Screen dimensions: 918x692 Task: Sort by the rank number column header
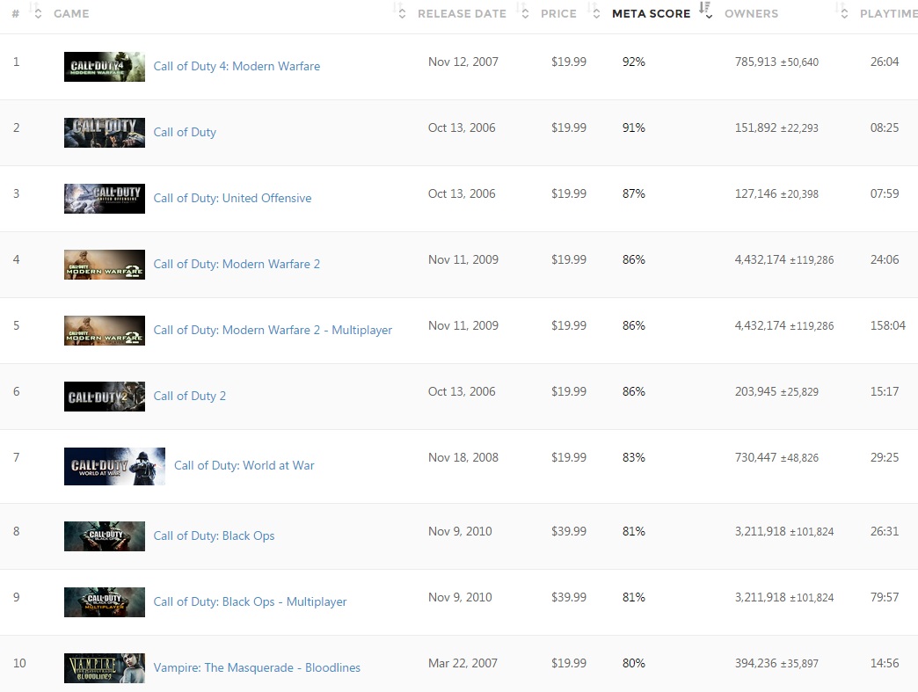pyautogui.click(x=16, y=14)
